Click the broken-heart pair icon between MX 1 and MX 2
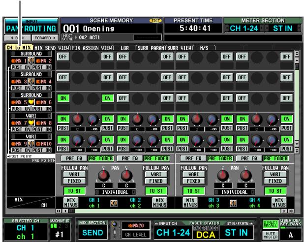The width and height of the screenshot is (304, 242). 31,60
